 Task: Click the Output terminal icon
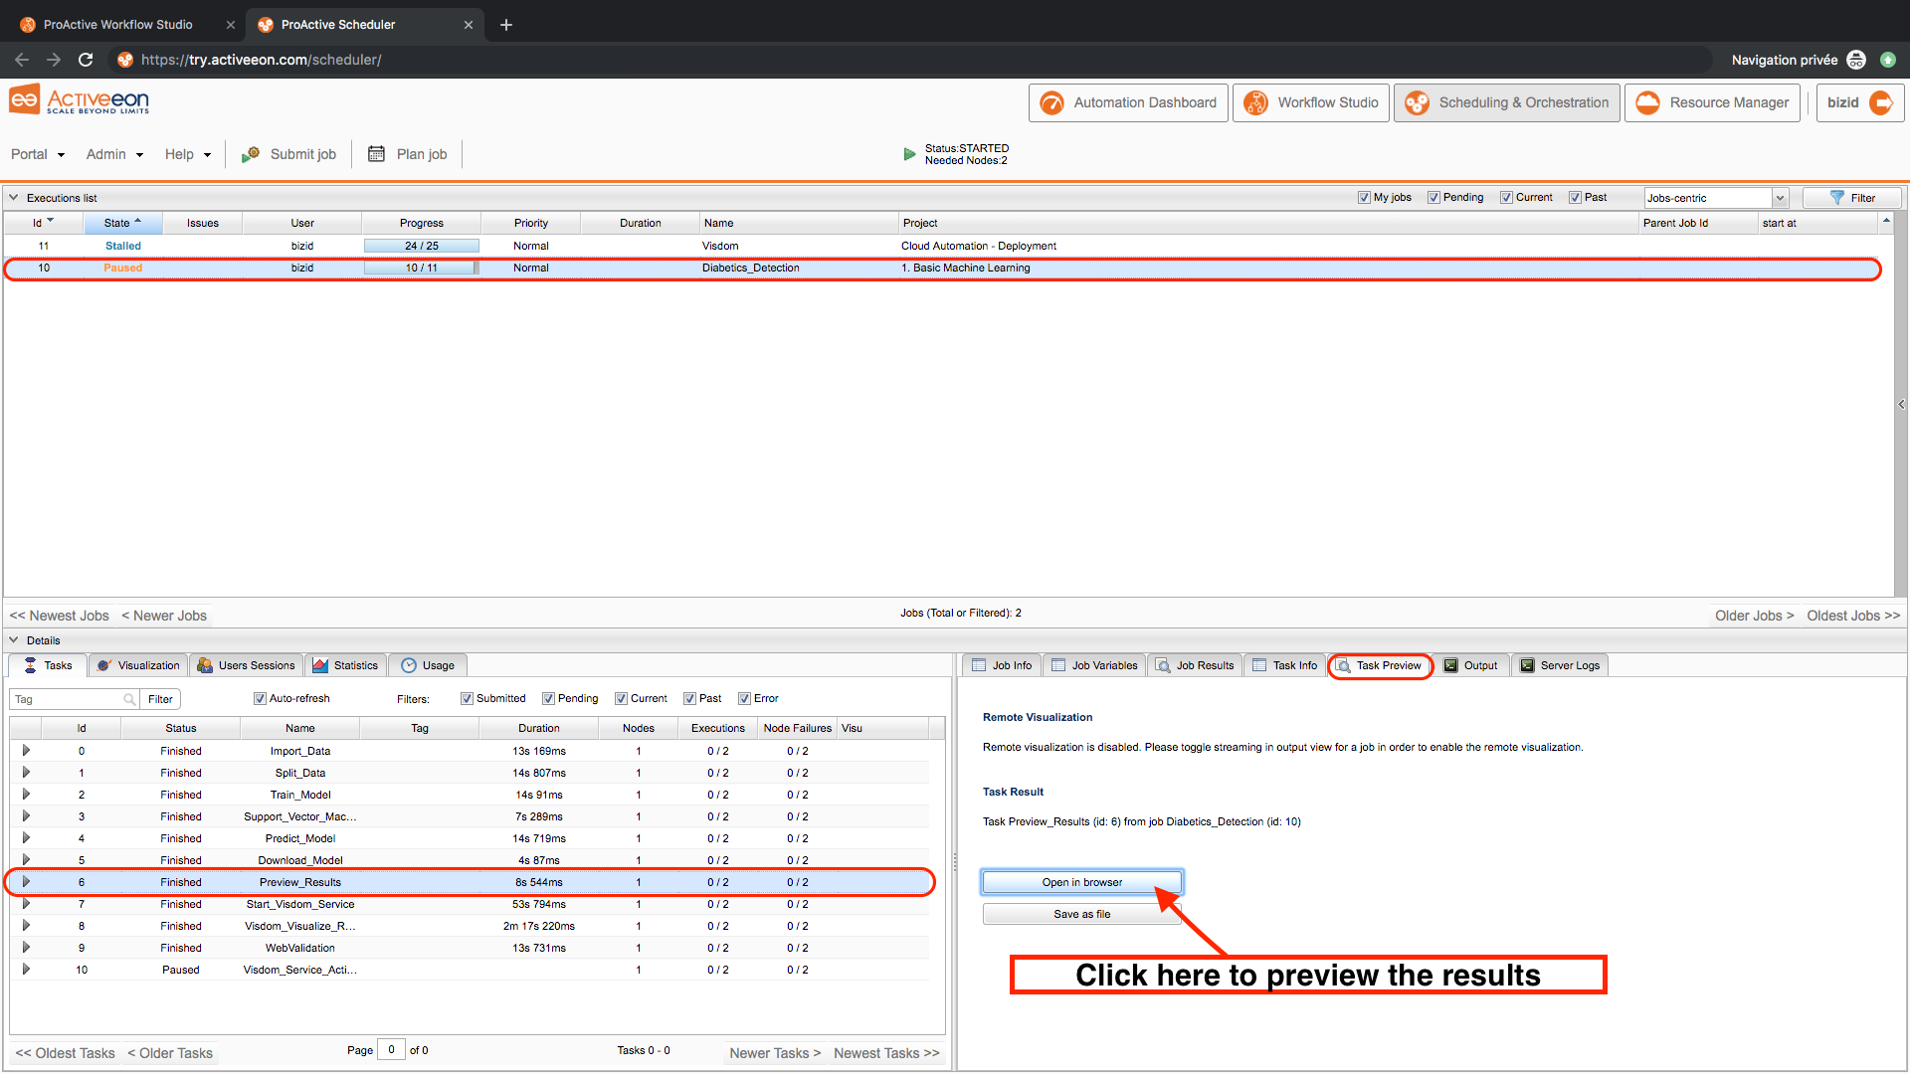(1450, 665)
